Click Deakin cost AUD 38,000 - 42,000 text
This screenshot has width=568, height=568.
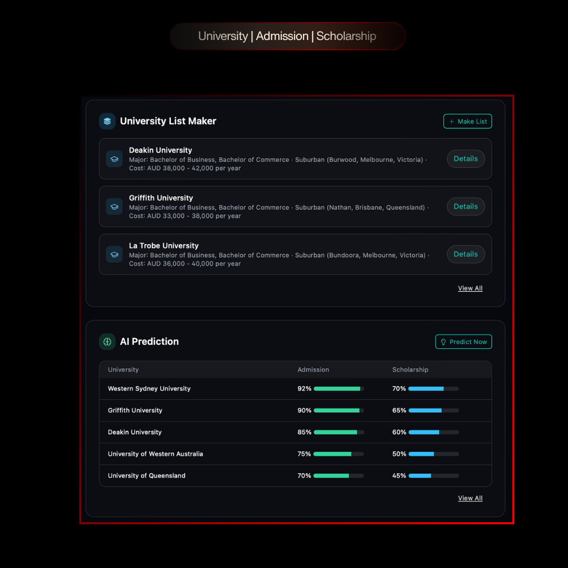point(185,168)
